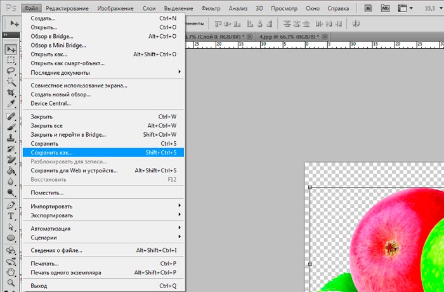The height and width of the screenshot is (292, 444).
Task: Select the Lasso tool
Action: (x=11, y=71)
